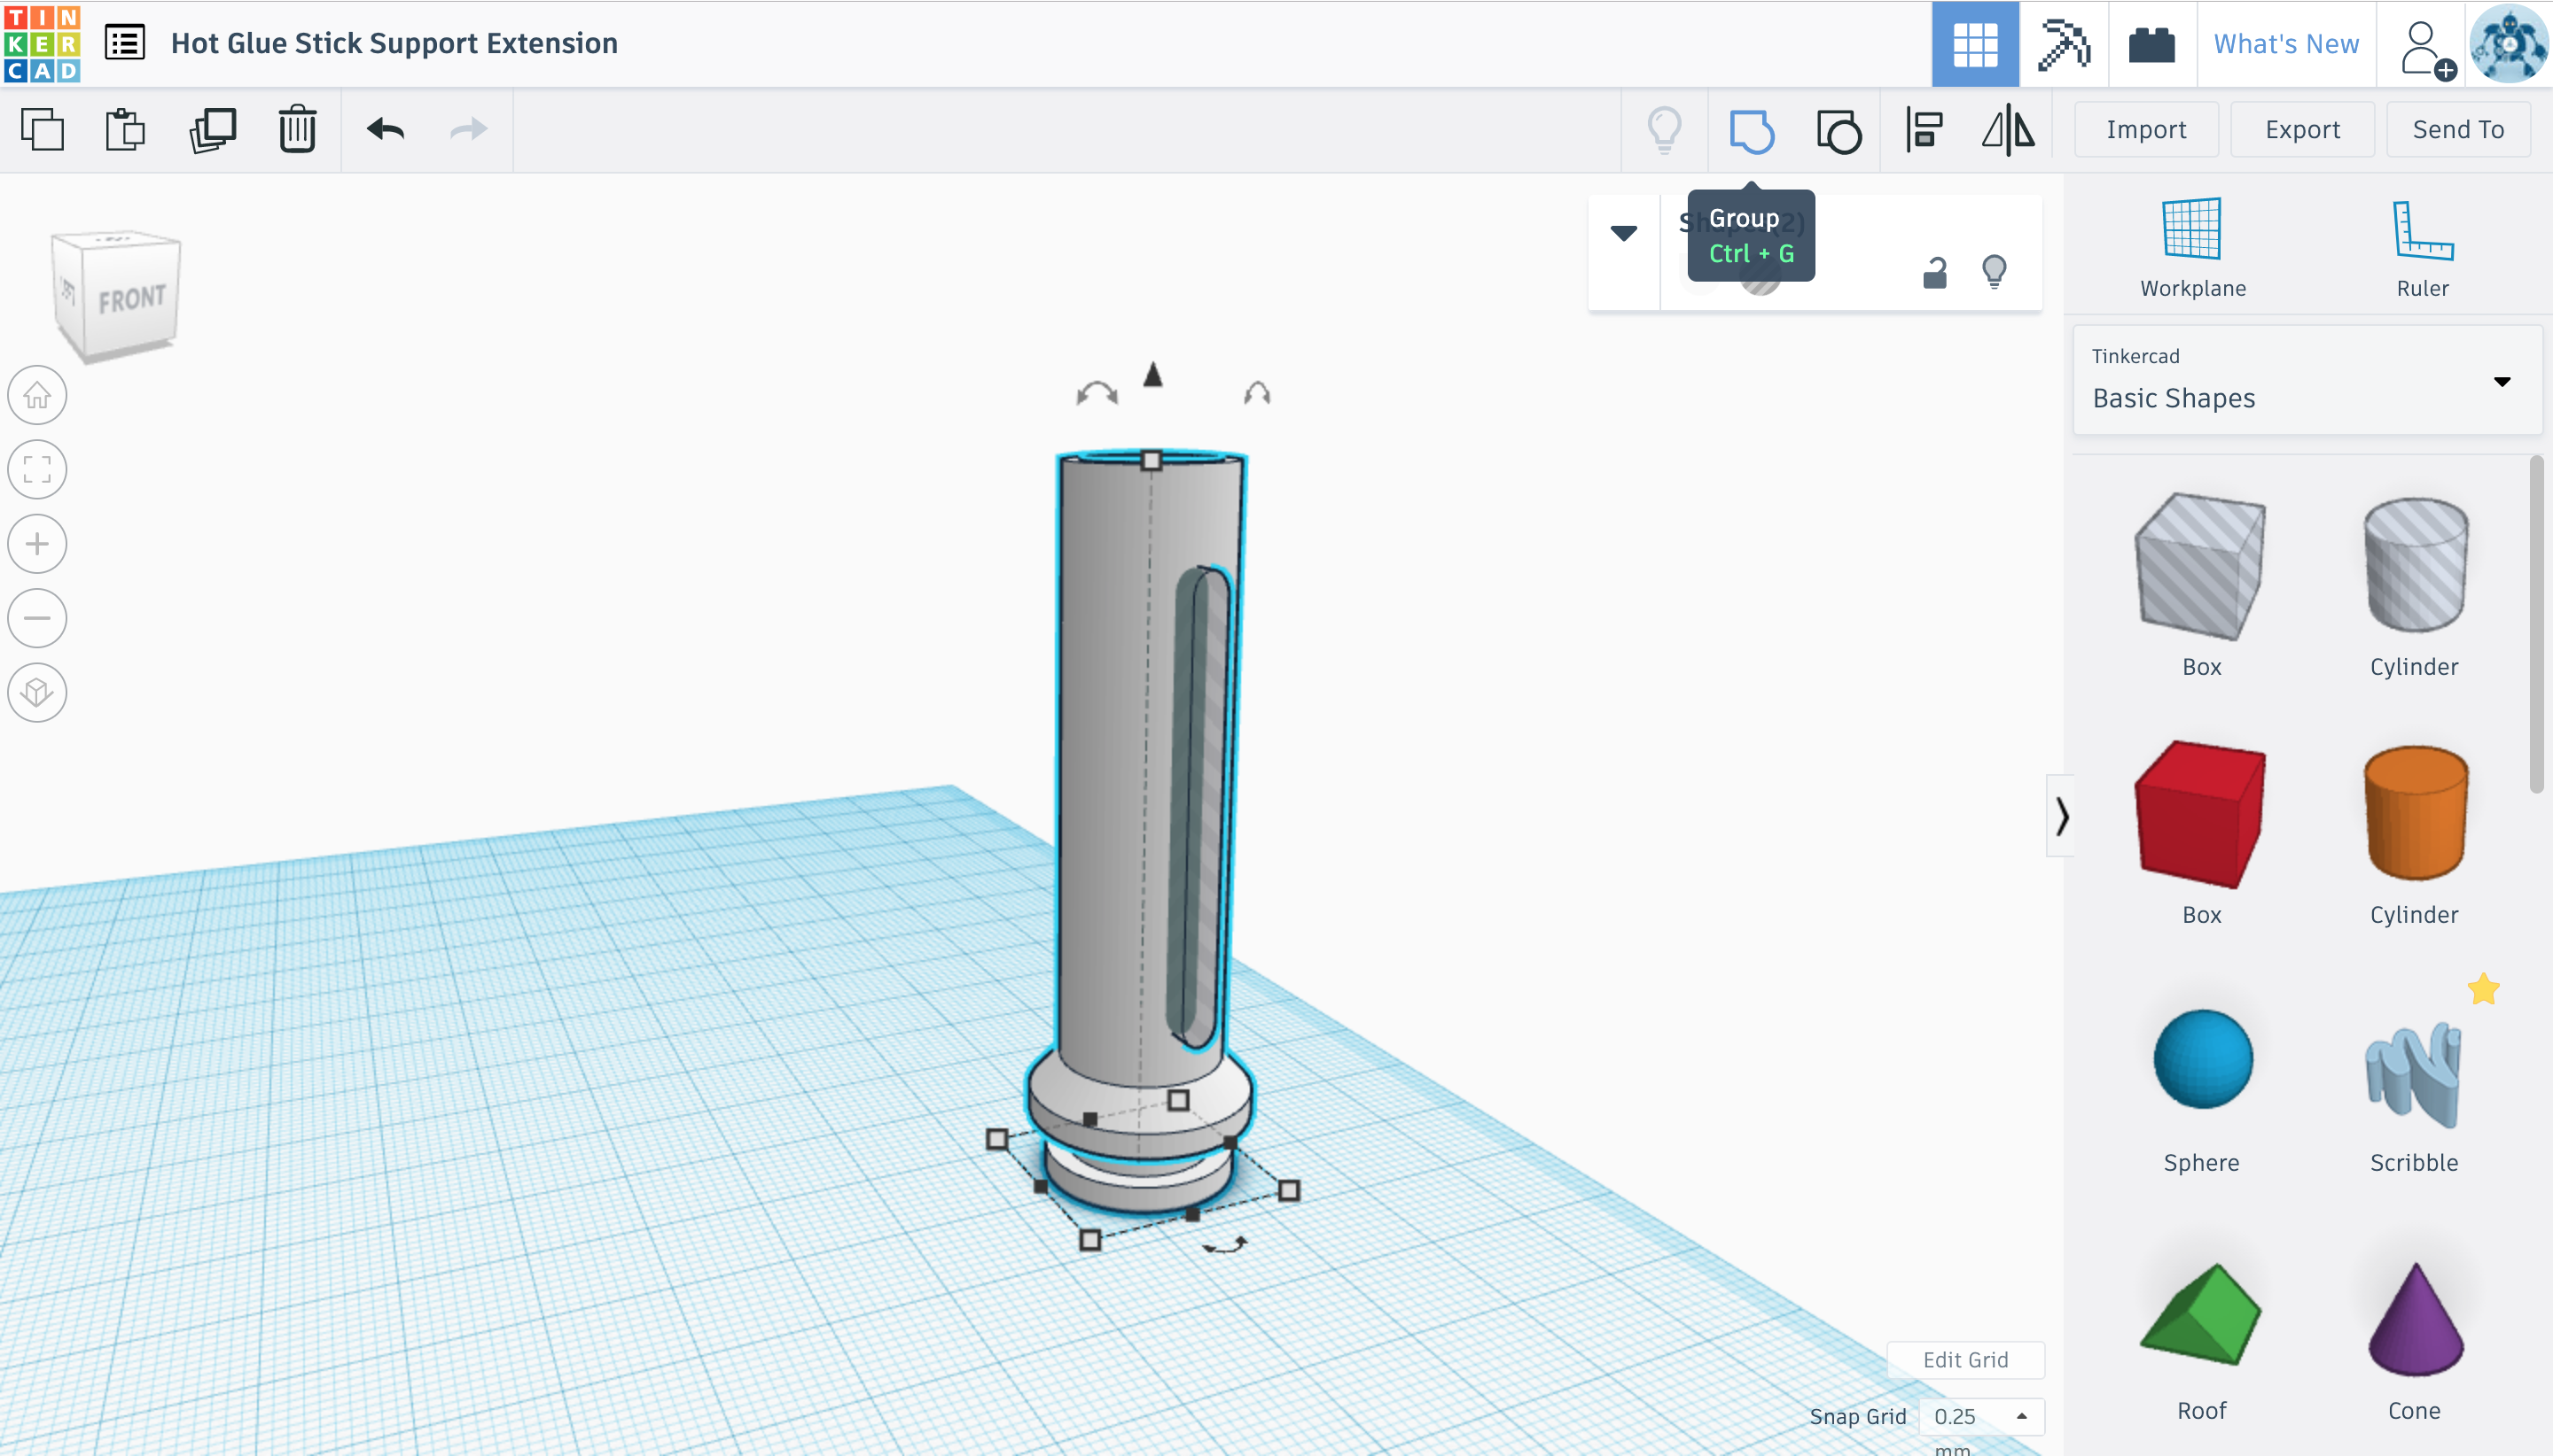This screenshot has width=2553, height=1456.
Task: Open the What's New link
Action: (x=2286, y=44)
